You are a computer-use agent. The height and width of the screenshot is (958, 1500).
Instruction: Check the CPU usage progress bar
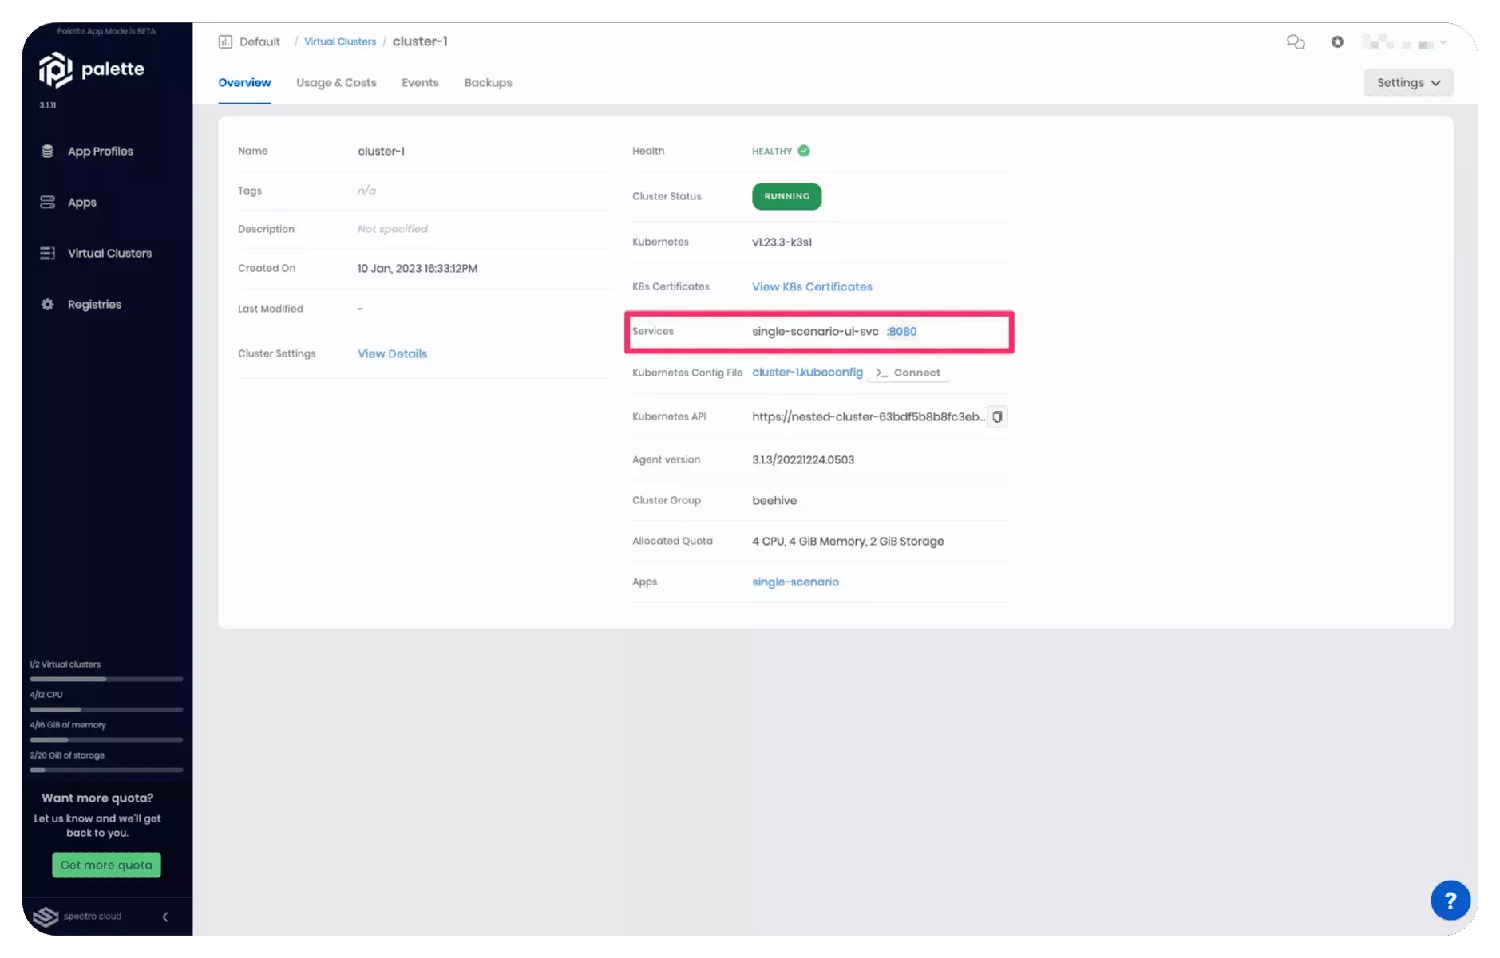click(x=106, y=709)
